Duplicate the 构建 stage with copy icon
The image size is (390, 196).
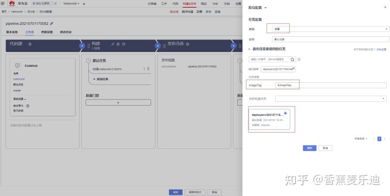click(x=123, y=44)
